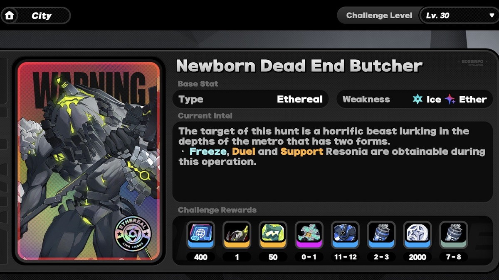Select the Newborn Dead End Butcher boss card
Viewport: 499px width, 280px height.
[88, 161]
